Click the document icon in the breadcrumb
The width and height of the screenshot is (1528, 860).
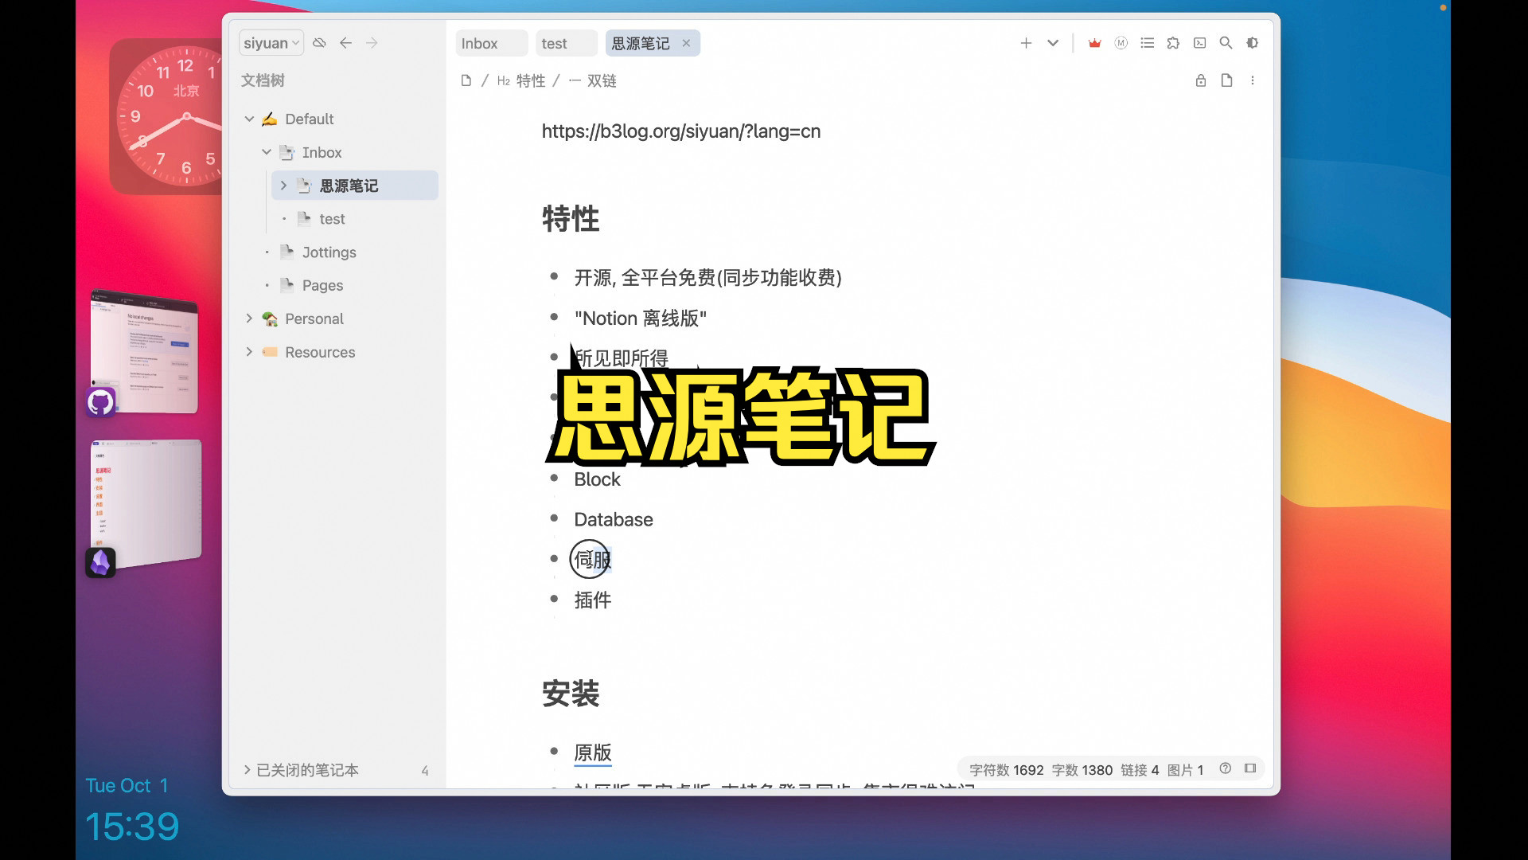(x=466, y=80)
